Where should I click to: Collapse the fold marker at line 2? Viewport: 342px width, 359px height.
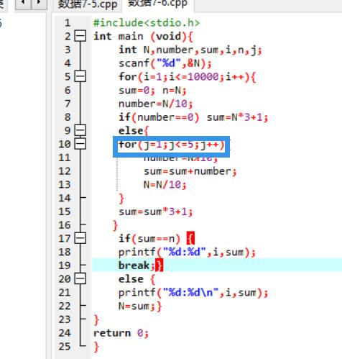(x=80, y=36)
